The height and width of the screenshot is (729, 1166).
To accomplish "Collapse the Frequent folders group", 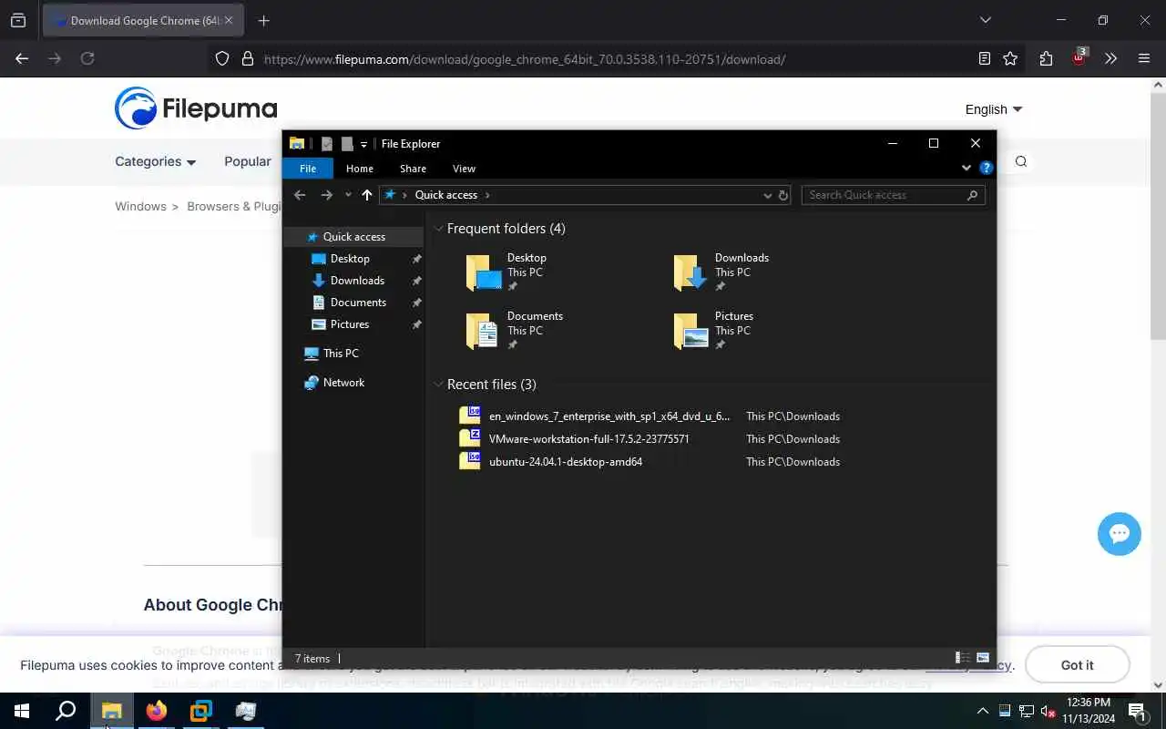I will pyautogui.click(x=439, y=229).
